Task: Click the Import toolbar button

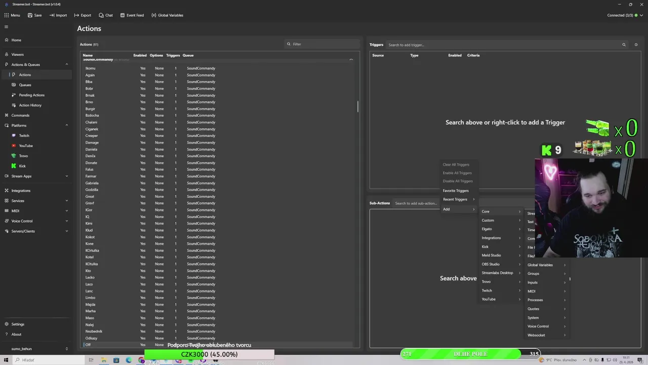Action: click(x=58, y=15)
